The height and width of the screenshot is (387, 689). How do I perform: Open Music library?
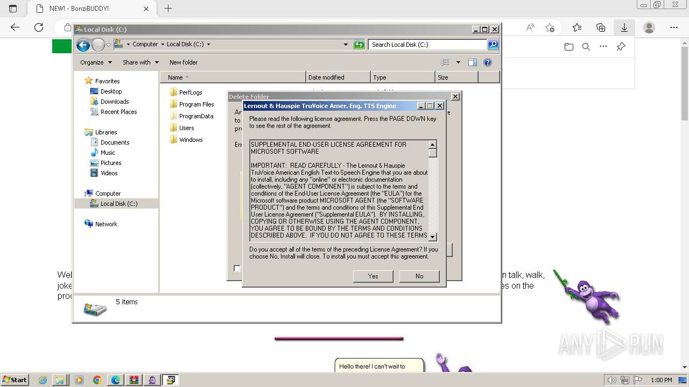coord(108,153)
